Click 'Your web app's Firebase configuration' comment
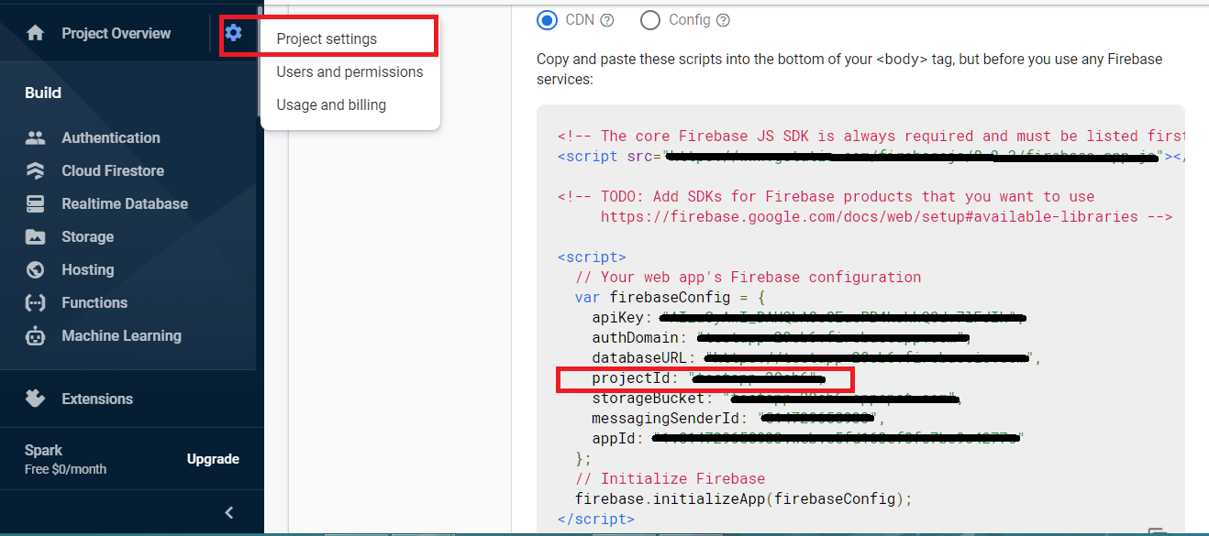 pos(748,277)
